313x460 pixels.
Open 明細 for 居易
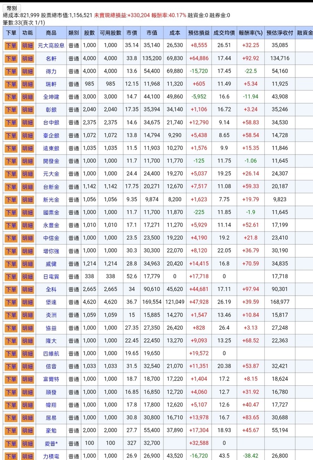coord(27,418)
